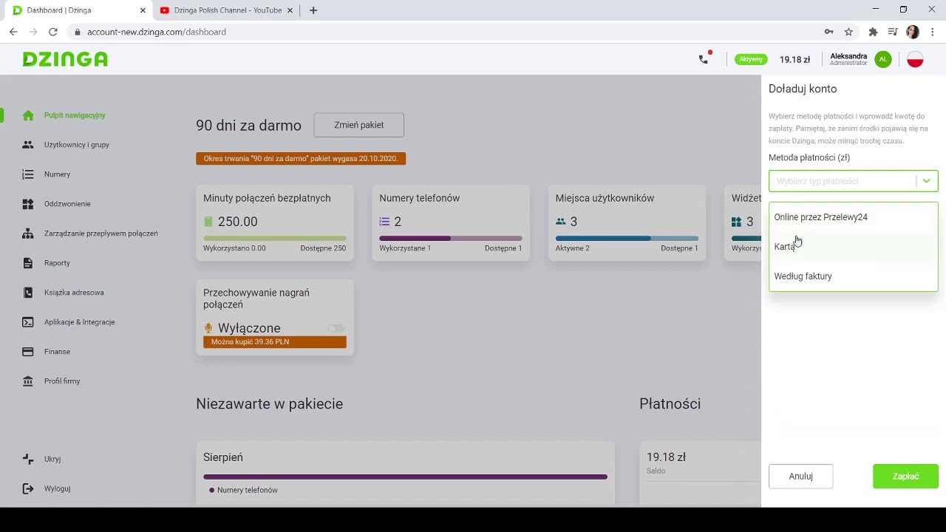Click the Aleksandra Administrator user name
This screenshot has height=532, width=946.
848,59
